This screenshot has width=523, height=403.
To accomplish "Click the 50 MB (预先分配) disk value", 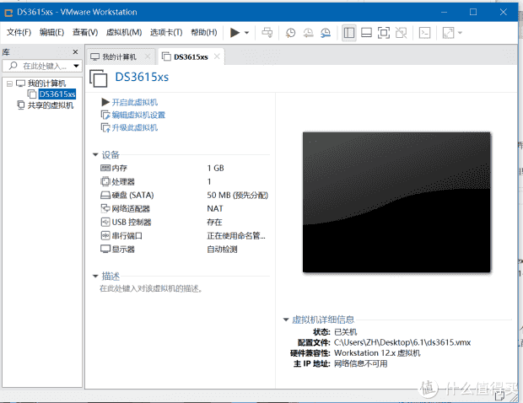I will coord(238,195).
